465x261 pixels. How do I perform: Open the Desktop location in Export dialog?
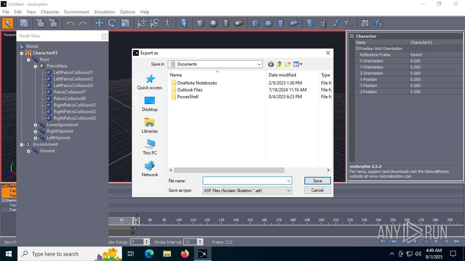(150, 104)
